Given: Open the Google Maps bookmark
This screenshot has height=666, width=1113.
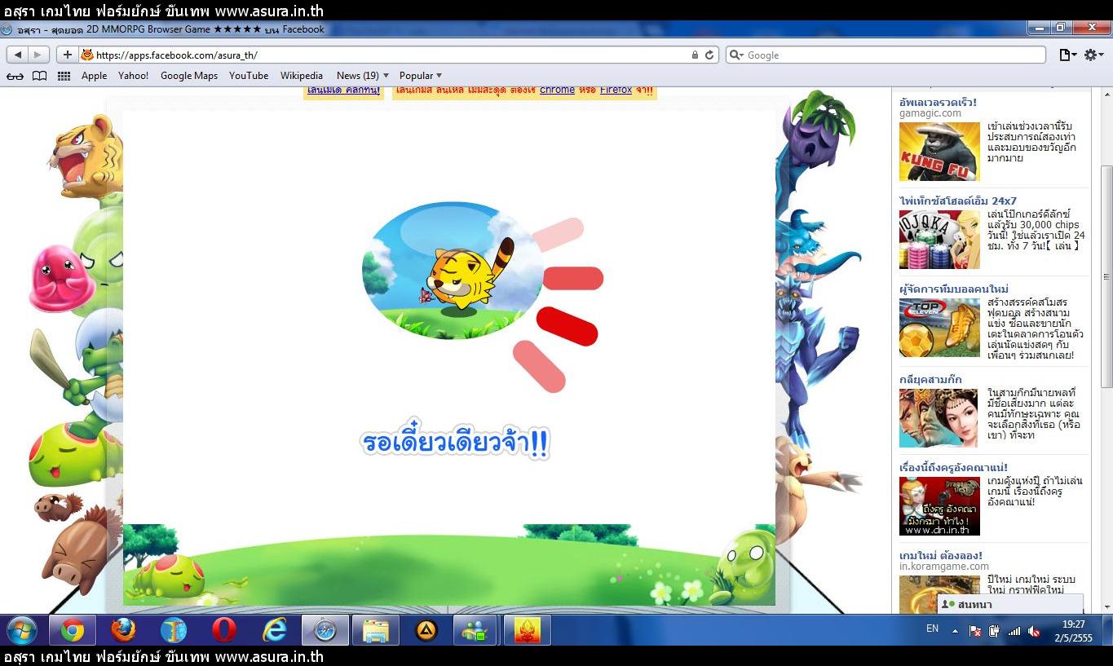Looking at the screenshot, I should [x=189, y=76].
